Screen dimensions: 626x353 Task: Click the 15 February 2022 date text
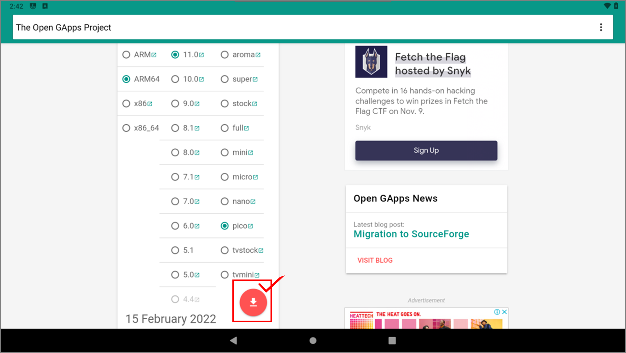tap(171, 319)
